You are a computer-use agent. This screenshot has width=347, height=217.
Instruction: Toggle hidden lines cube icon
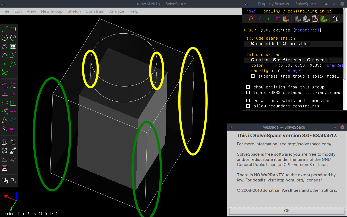(336, 19)
